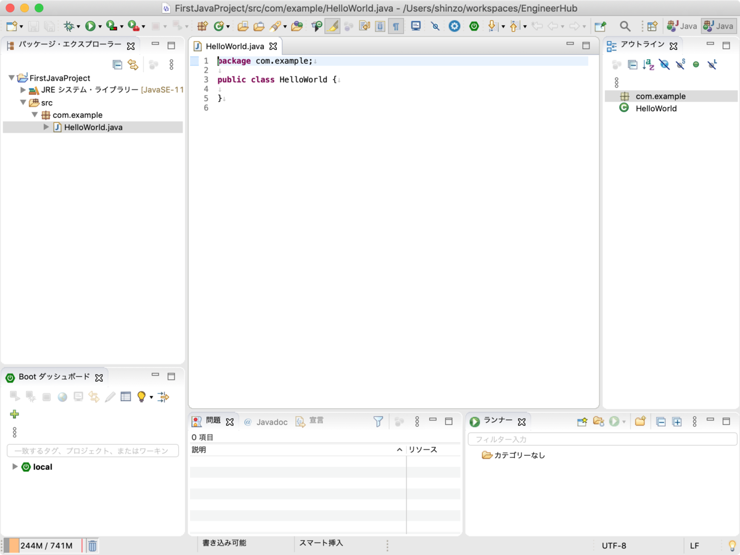Click the green Run button in toolbar
The height and width of the screenshot is (555, 740).
[x=91, y=26]
